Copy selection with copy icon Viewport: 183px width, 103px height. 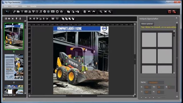pyautogui.click(x=69, y=11)
